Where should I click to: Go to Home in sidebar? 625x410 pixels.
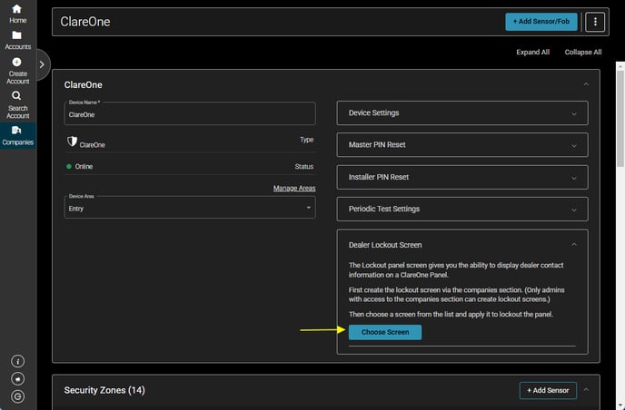coord(17,14)
